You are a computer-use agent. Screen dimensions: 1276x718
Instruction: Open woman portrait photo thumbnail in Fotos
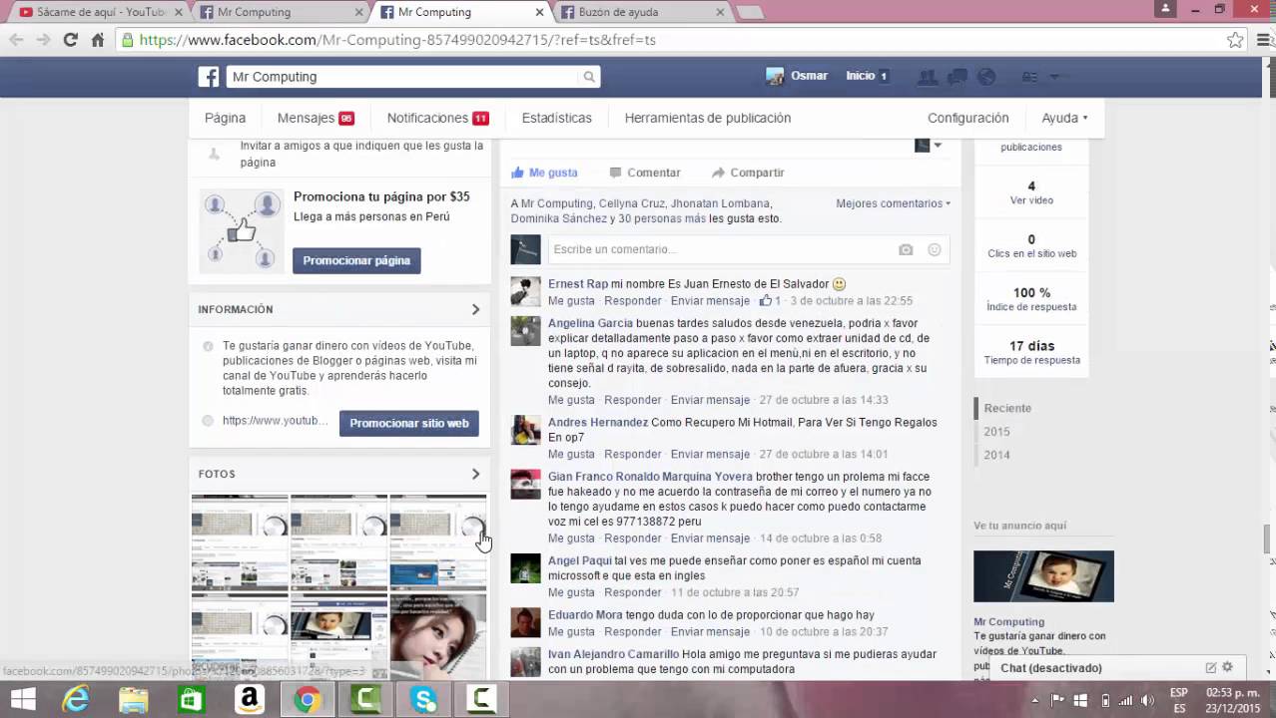(437, 636)
